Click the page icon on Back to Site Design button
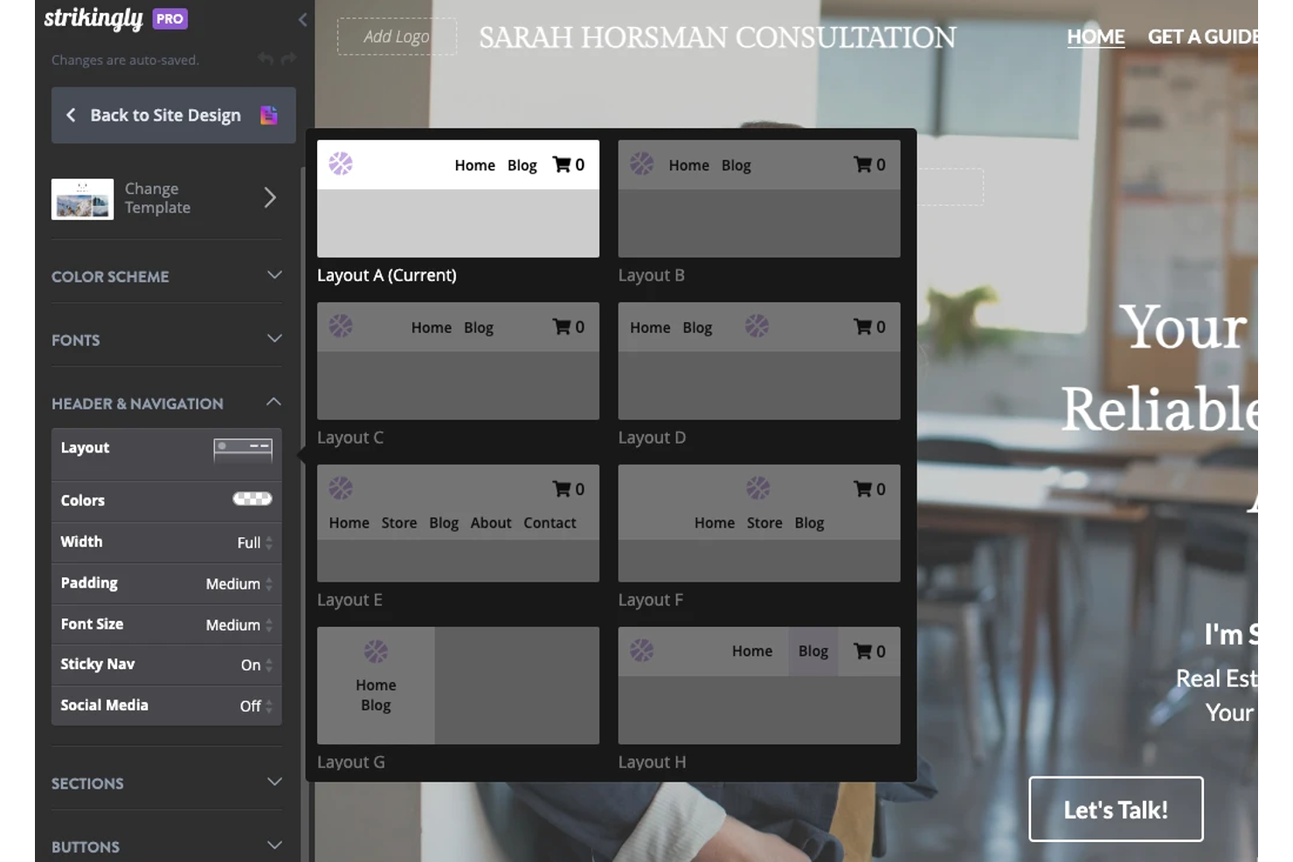Screen dimensions: 1293x862 [269, 114]
